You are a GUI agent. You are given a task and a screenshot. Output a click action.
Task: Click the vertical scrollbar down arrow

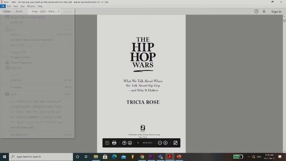pyautogui.click(x=284, y=151)
